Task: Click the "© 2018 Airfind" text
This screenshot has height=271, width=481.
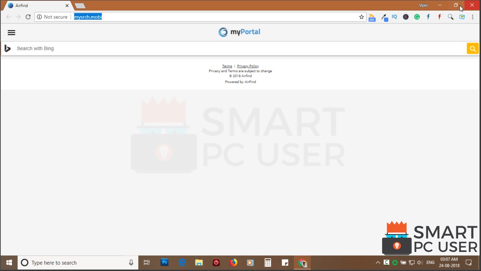Action: [x=240, y=76]
